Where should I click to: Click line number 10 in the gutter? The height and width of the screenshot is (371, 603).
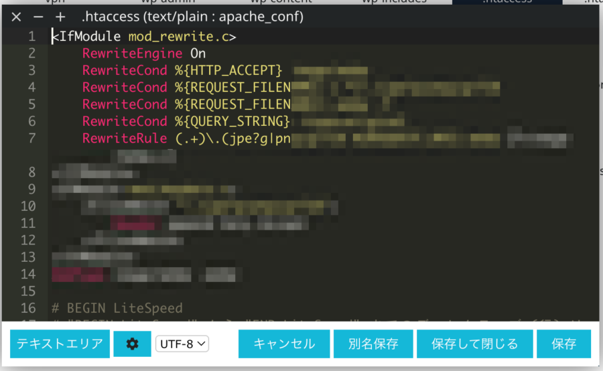coord(28,206)
